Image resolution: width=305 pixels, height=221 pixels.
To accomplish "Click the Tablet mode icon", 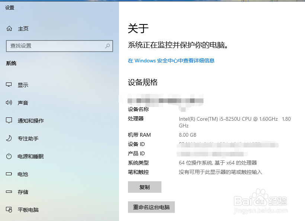I will tap(9, 209).
